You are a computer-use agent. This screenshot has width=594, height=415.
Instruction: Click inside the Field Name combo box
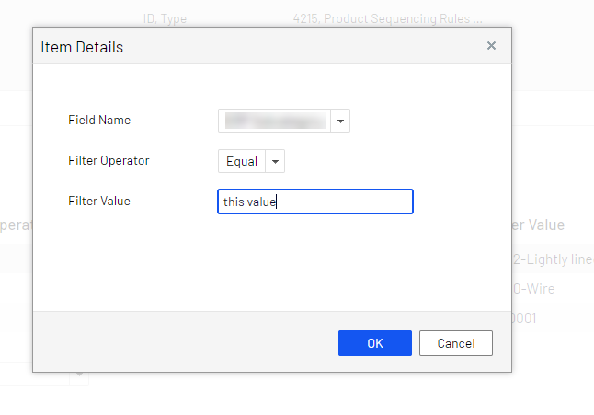click(x=274, y=121)
